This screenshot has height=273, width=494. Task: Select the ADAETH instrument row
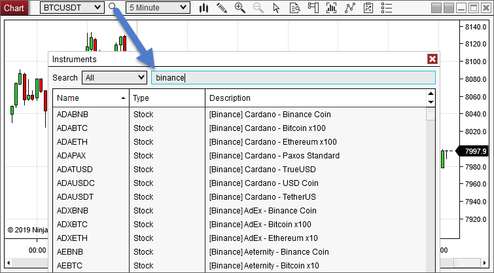click(239, 142)
